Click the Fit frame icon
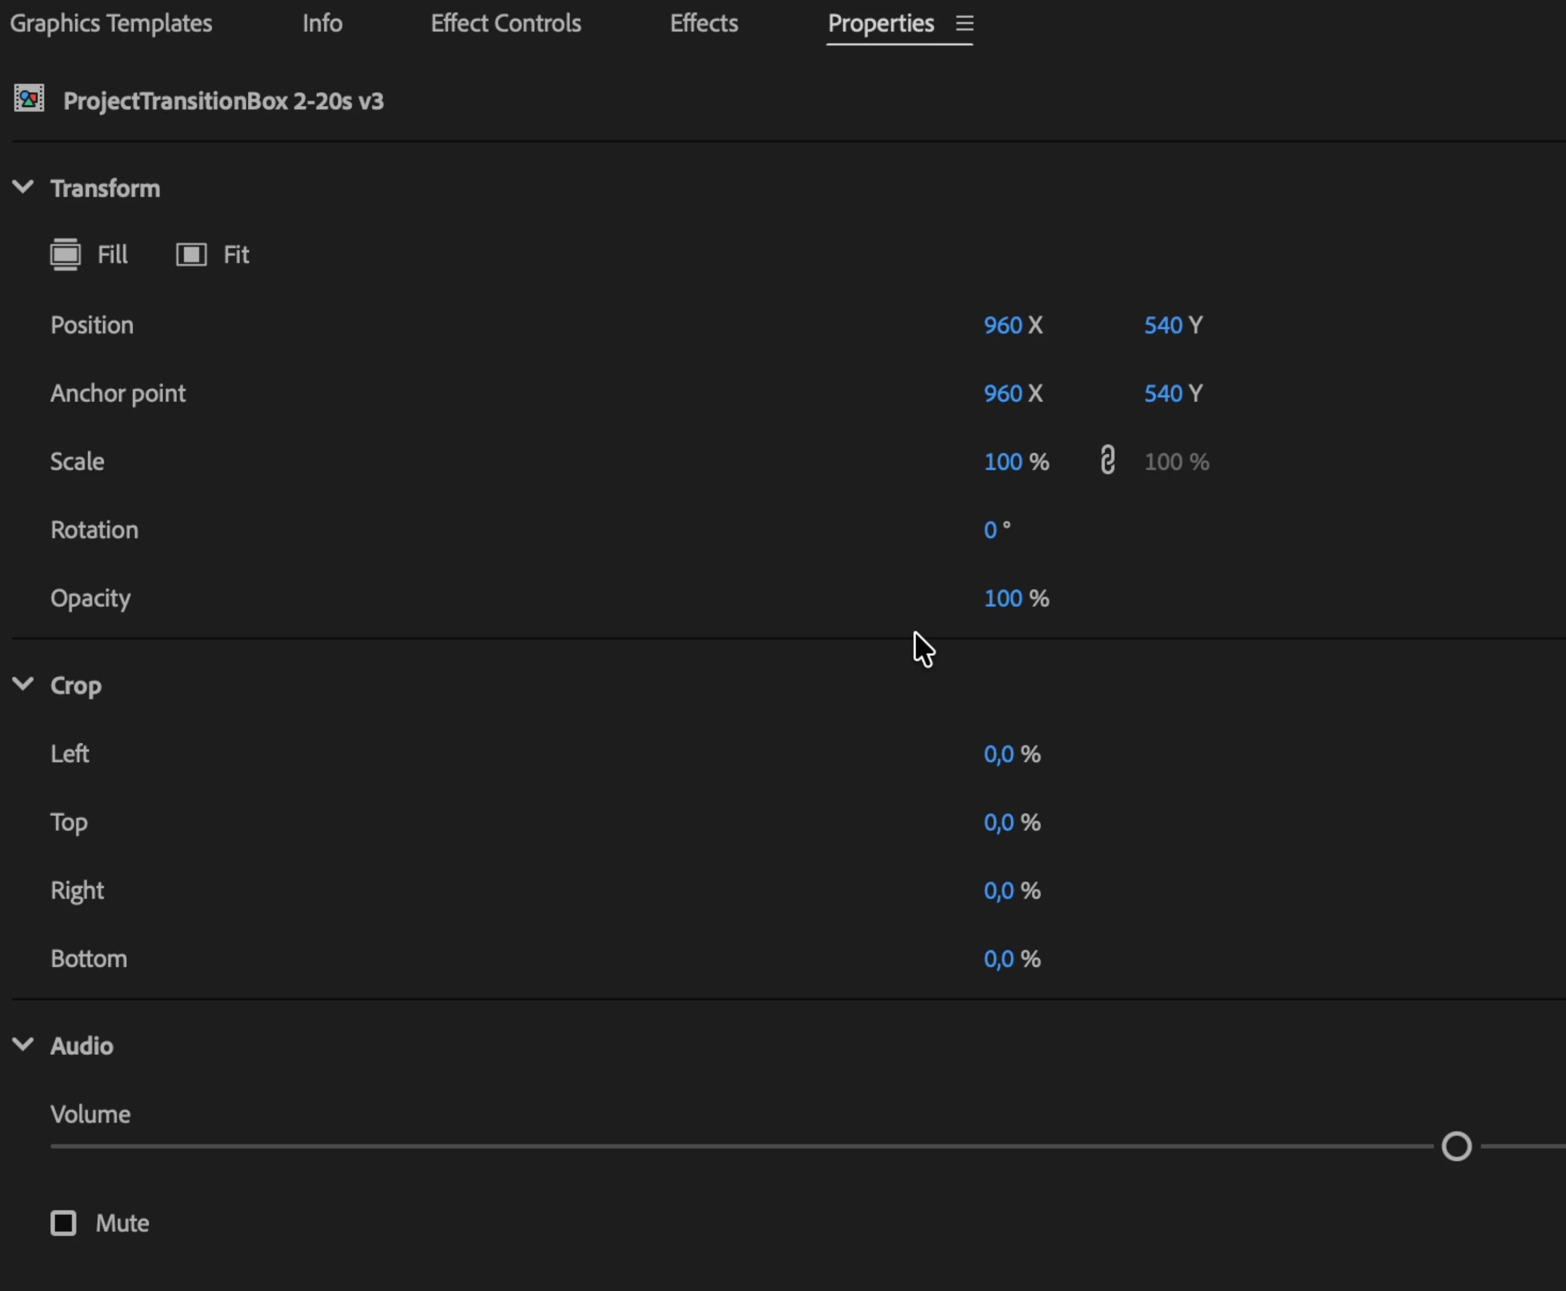The height and width of the screenshot is (1291, 1566). point(191,255)
